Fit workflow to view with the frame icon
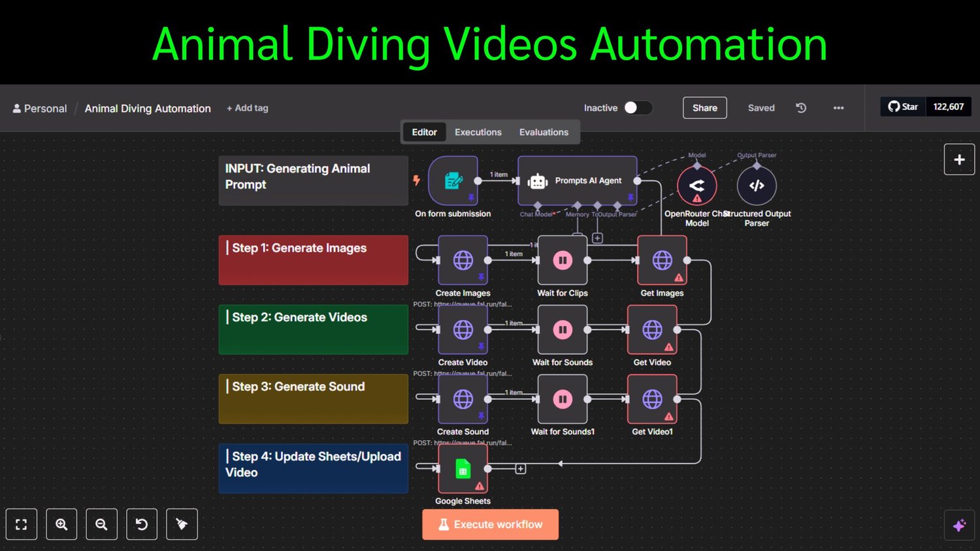This screenshot has height=551, width=980. click(x=22, y=524)
